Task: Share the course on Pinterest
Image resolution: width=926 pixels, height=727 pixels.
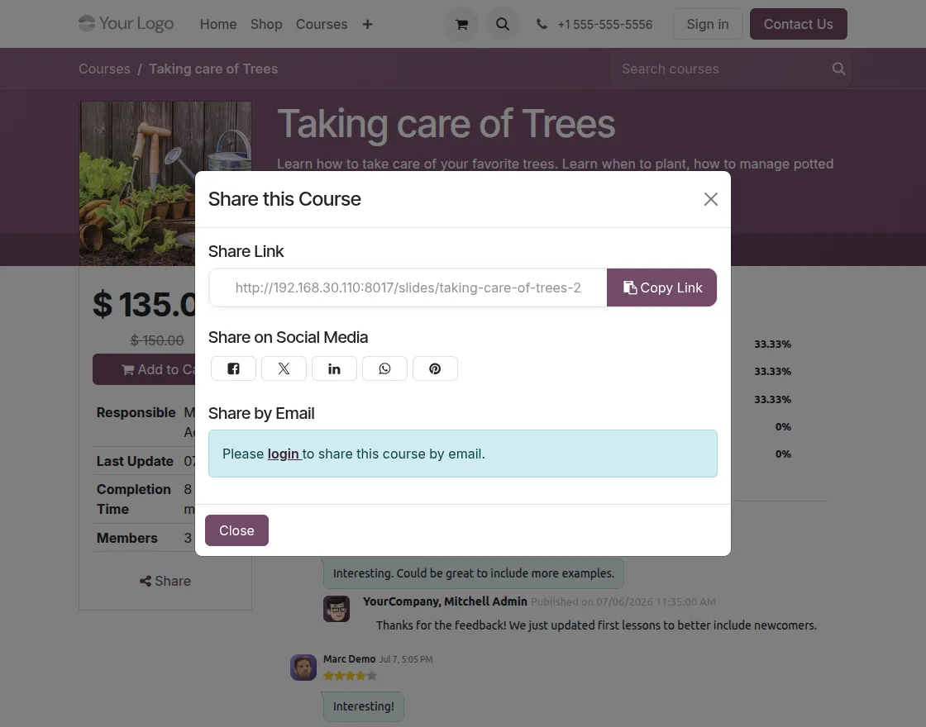Action: point(435,368)
